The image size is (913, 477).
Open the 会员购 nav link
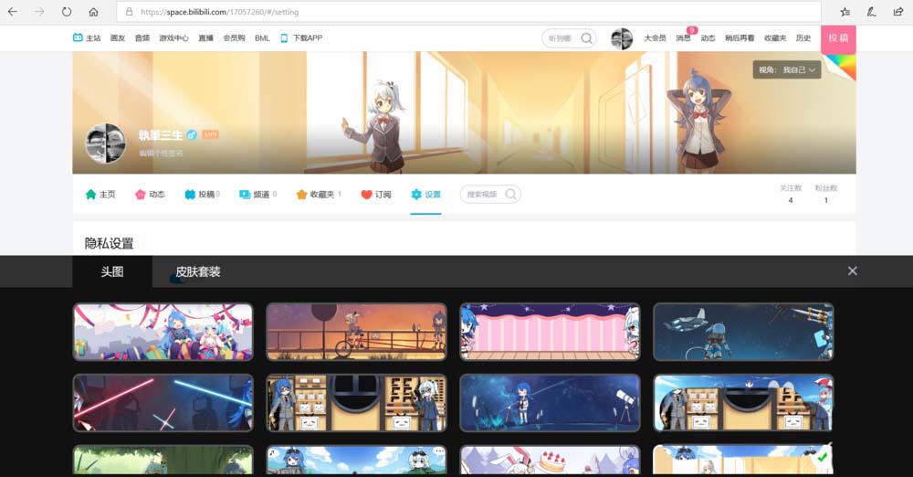tap(234, 37)
